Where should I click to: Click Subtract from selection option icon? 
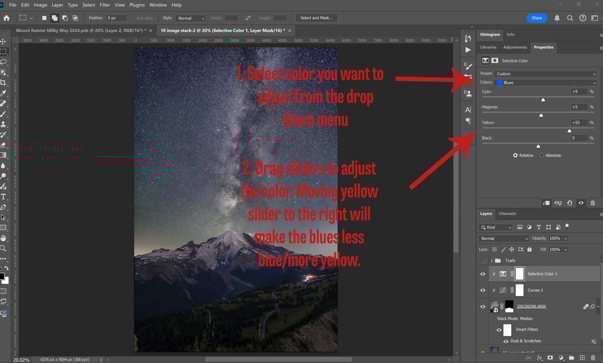[x=65, y=18]
